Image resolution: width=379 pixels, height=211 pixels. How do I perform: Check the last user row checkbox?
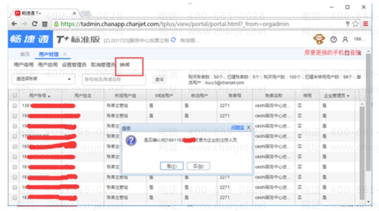(x=15, y=197)
